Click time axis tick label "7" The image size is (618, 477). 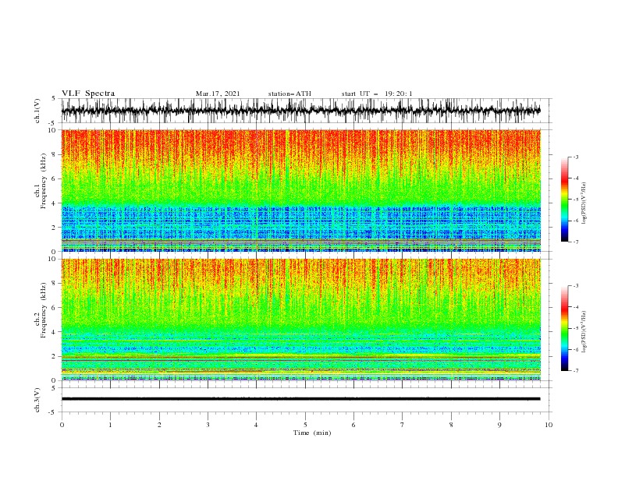(x=403, y=425)
